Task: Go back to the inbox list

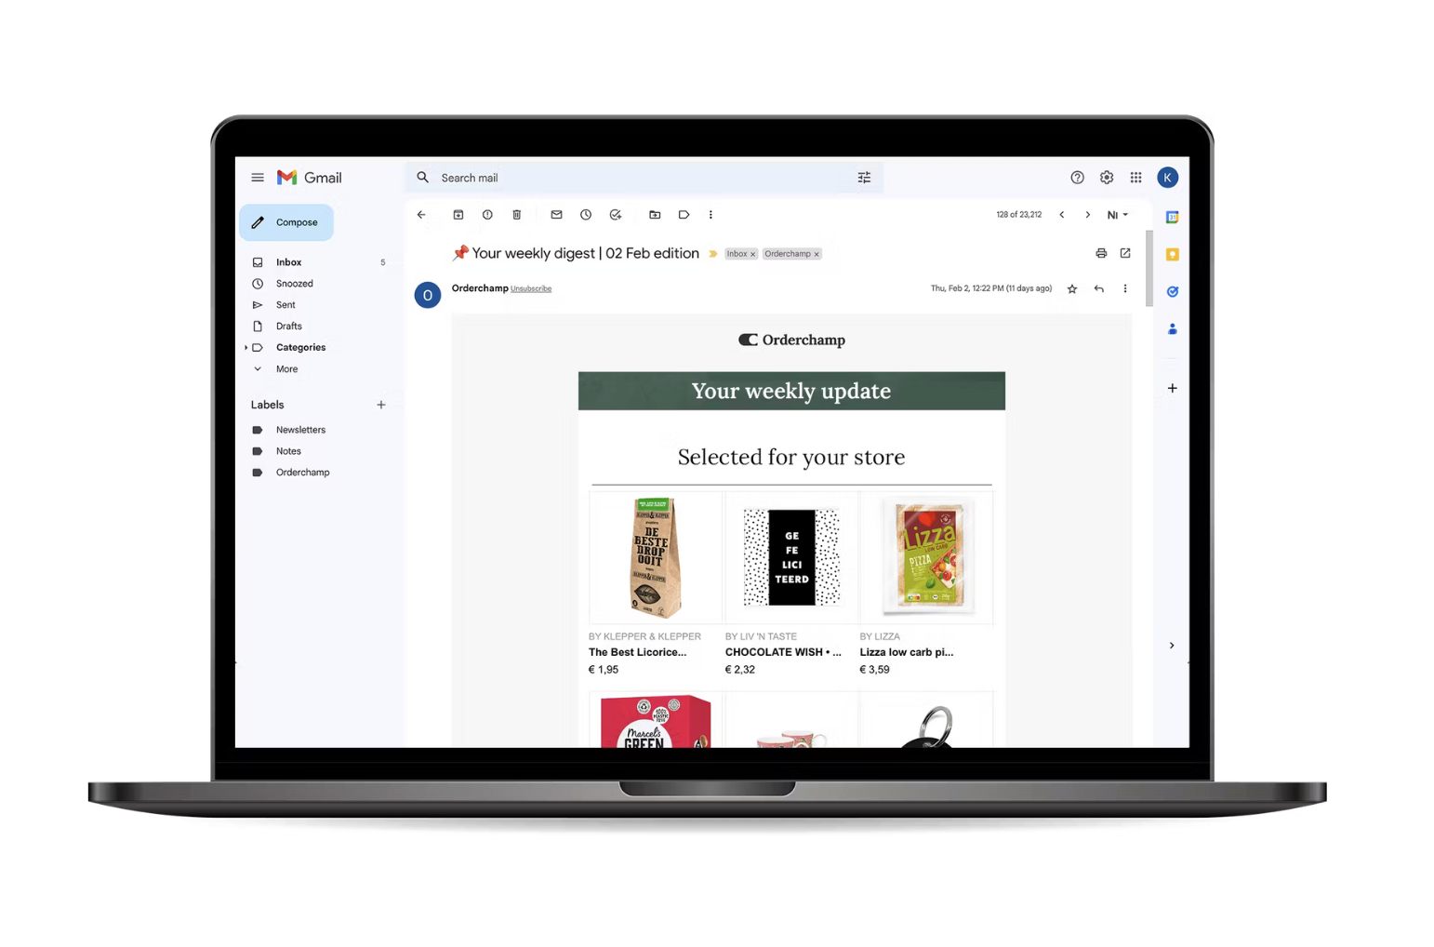Action: [x=421, y=215]
